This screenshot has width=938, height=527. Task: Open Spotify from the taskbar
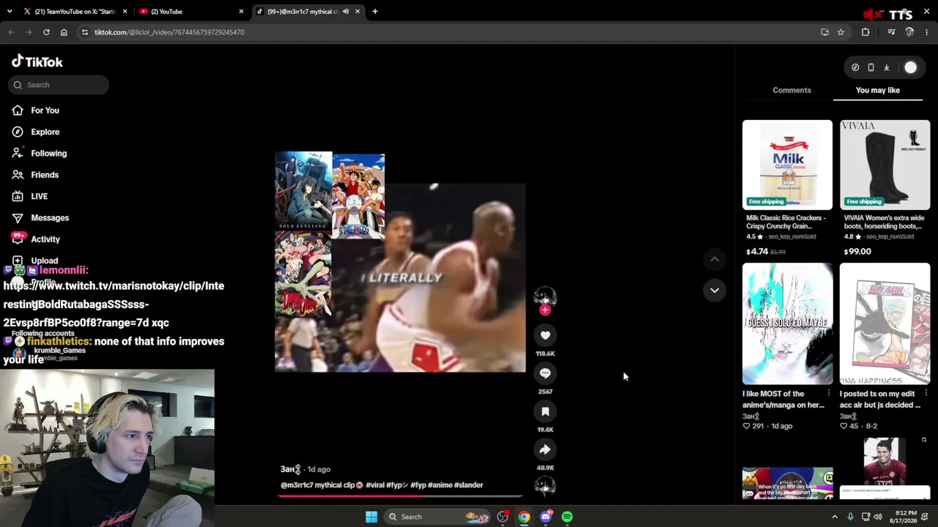point(567,517)
